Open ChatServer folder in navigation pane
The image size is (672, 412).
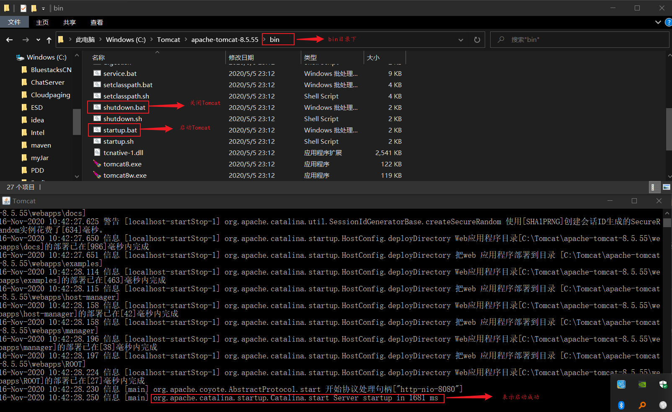tap(48, 82)
